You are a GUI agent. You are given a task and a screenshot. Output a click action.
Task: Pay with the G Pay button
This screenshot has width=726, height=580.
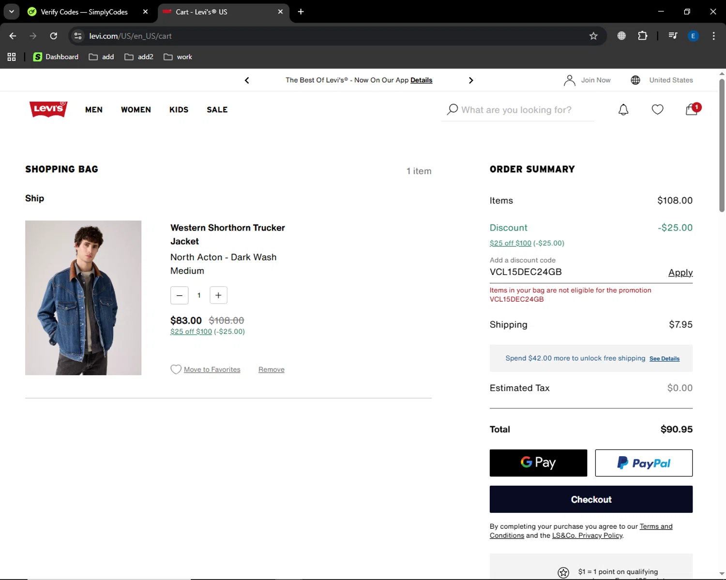[538, 463]
